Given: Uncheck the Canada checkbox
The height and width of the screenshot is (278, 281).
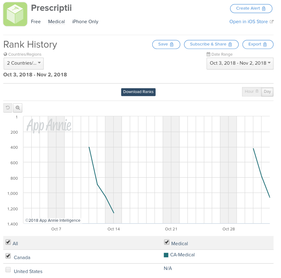Looking at the screenshot, I should coord(8,256).
